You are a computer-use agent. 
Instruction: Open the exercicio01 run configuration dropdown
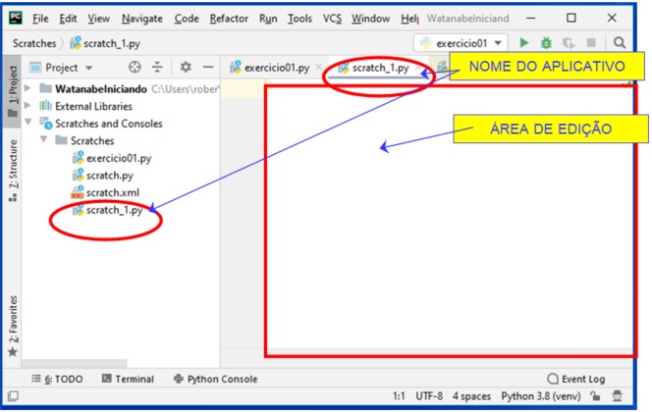(461, 43)
